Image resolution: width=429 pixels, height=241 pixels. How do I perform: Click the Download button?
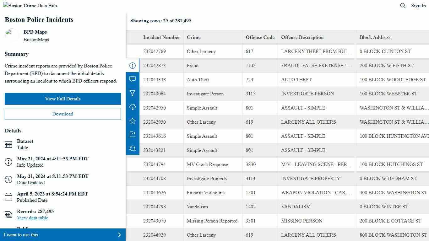point(62,114)
